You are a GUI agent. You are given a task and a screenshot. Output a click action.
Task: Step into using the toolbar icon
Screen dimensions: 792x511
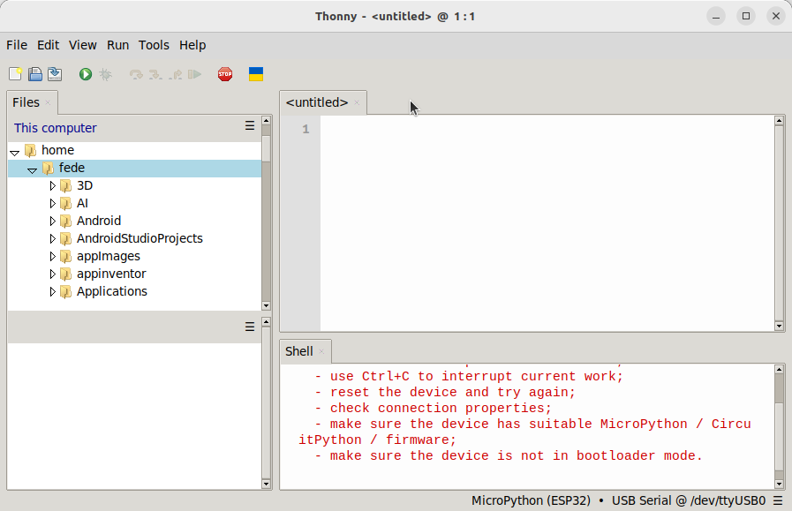click(x=155, y=75)
